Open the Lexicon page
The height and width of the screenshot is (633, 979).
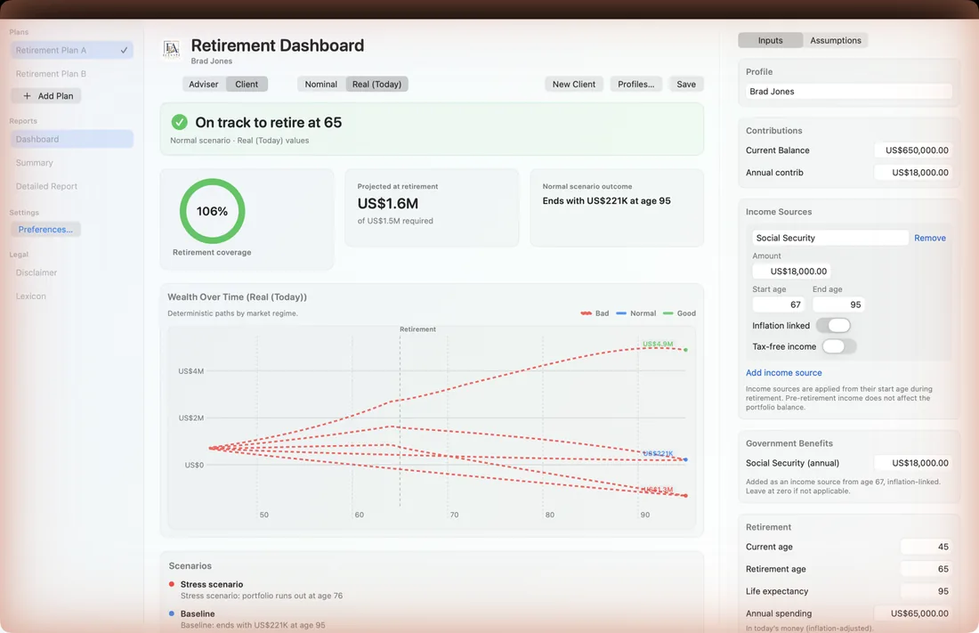pyautogui.click(x=72, y=296)
